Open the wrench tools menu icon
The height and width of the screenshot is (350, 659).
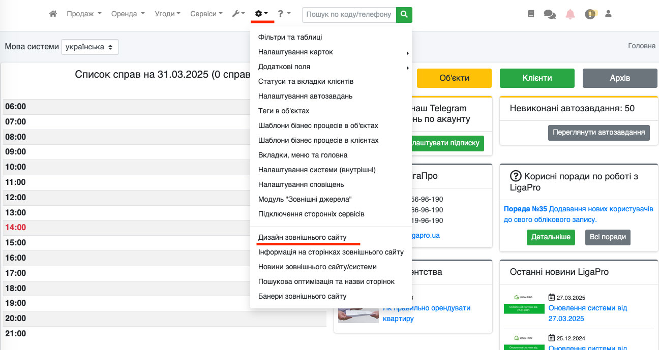point(238,14)
